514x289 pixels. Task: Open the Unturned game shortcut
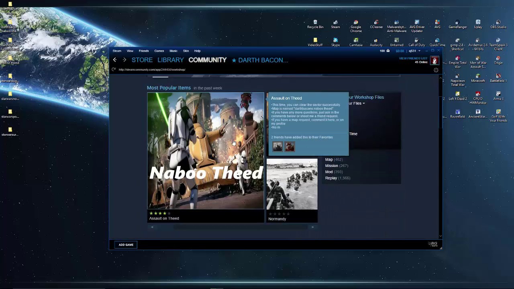pyautogui.click(x=396, y=42)
